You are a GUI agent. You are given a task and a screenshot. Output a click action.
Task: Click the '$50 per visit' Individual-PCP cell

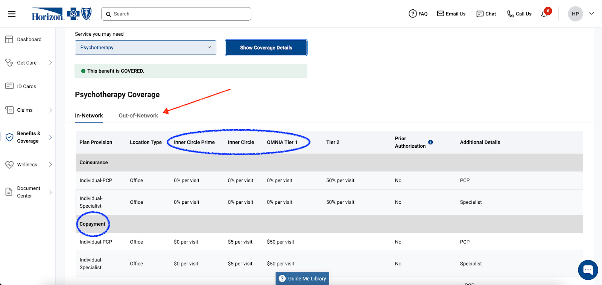[x=281, y=242]
